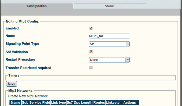This screenshot has height=106, width=182.
Task: Click the Link type column header
Action: click(x=58, y=103)
